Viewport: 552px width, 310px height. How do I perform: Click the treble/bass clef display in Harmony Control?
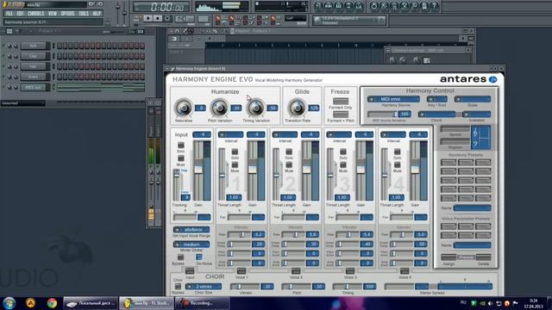480,138
